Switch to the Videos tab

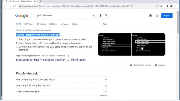[29, 24]
